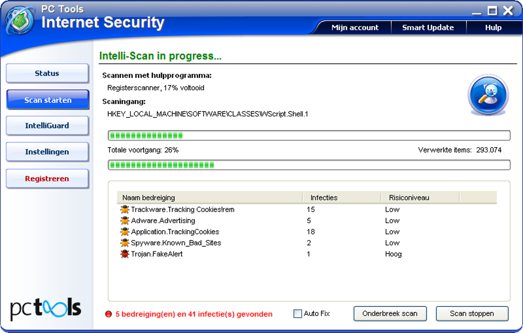This screenshot has height=333, width=523.
Task: Click the '5 bedreiging(en) en 41 infectie(s) gevonden' text
Action: 194,314
